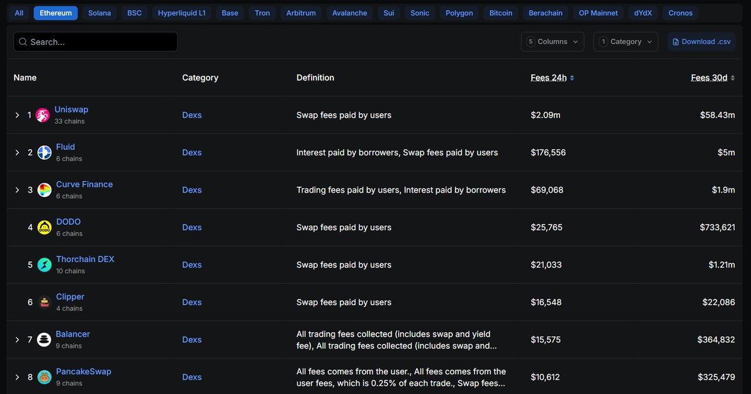Switch to the Cronos chain tab
Viewport: 751px width, 394px height.
click(x=680, y=13)
